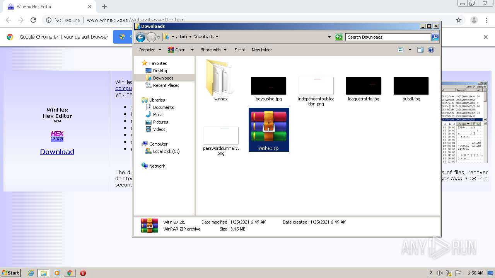Select Downloads in the navigation pane
The image size is (495, 278).
[x=163, y=78]
